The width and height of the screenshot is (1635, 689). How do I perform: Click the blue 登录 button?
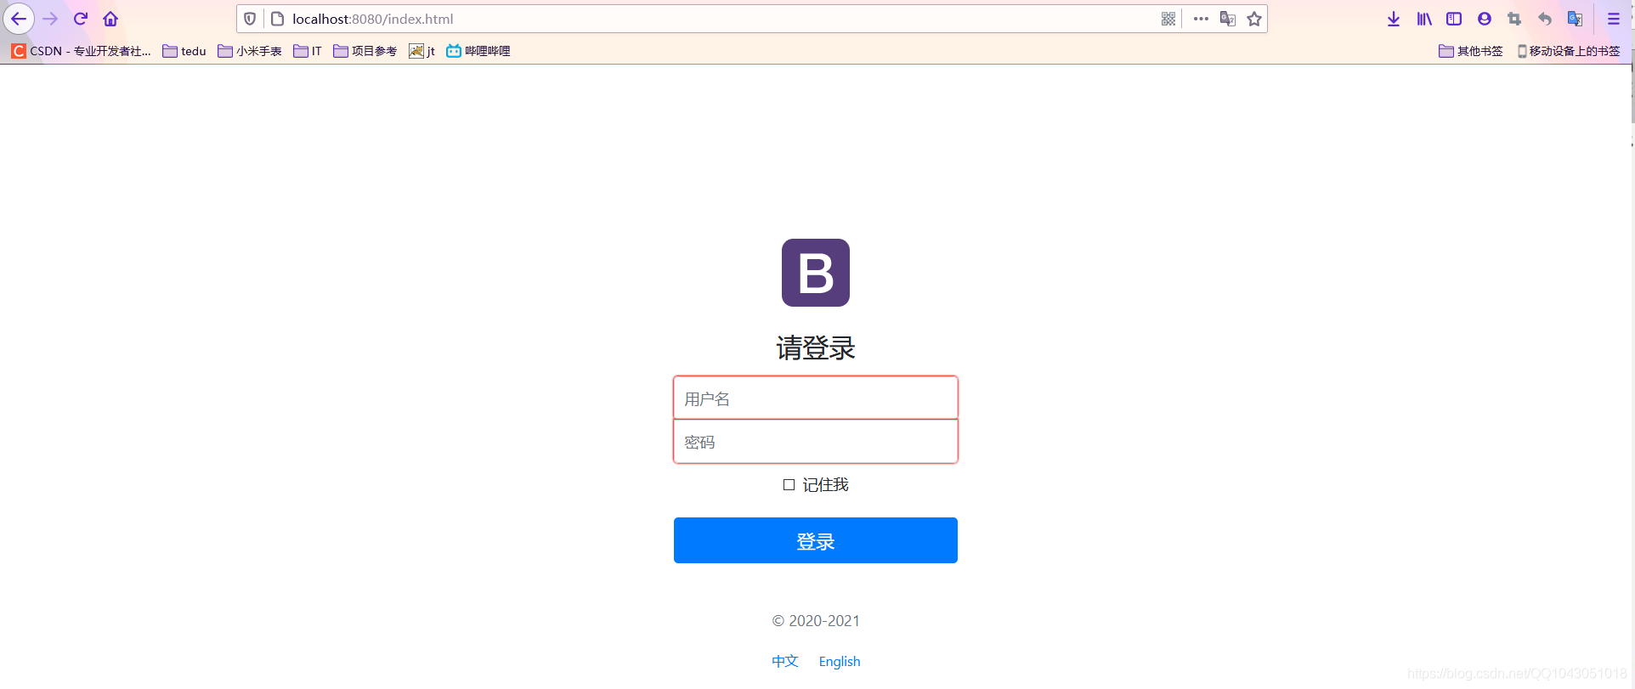tap(816, 540)
